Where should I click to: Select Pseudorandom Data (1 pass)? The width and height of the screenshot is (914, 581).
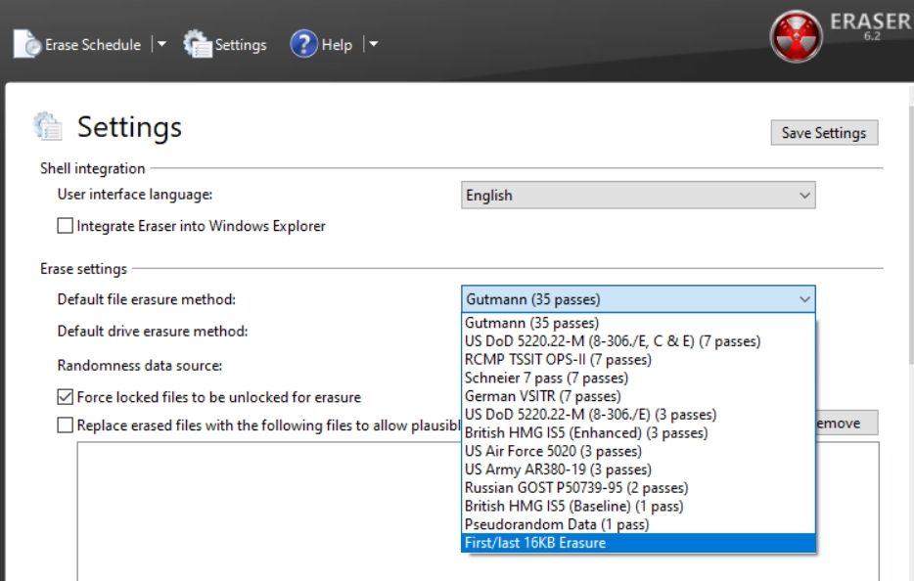[638, 524]
